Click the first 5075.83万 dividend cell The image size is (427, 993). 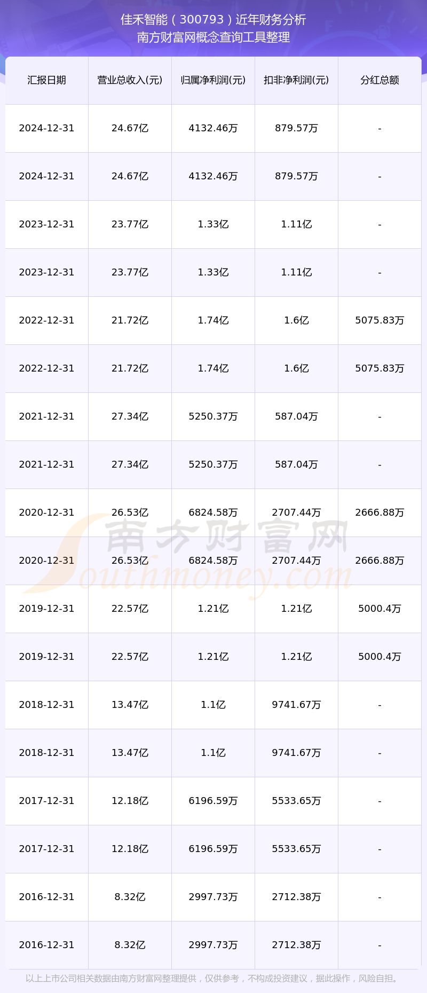[379, 320]
